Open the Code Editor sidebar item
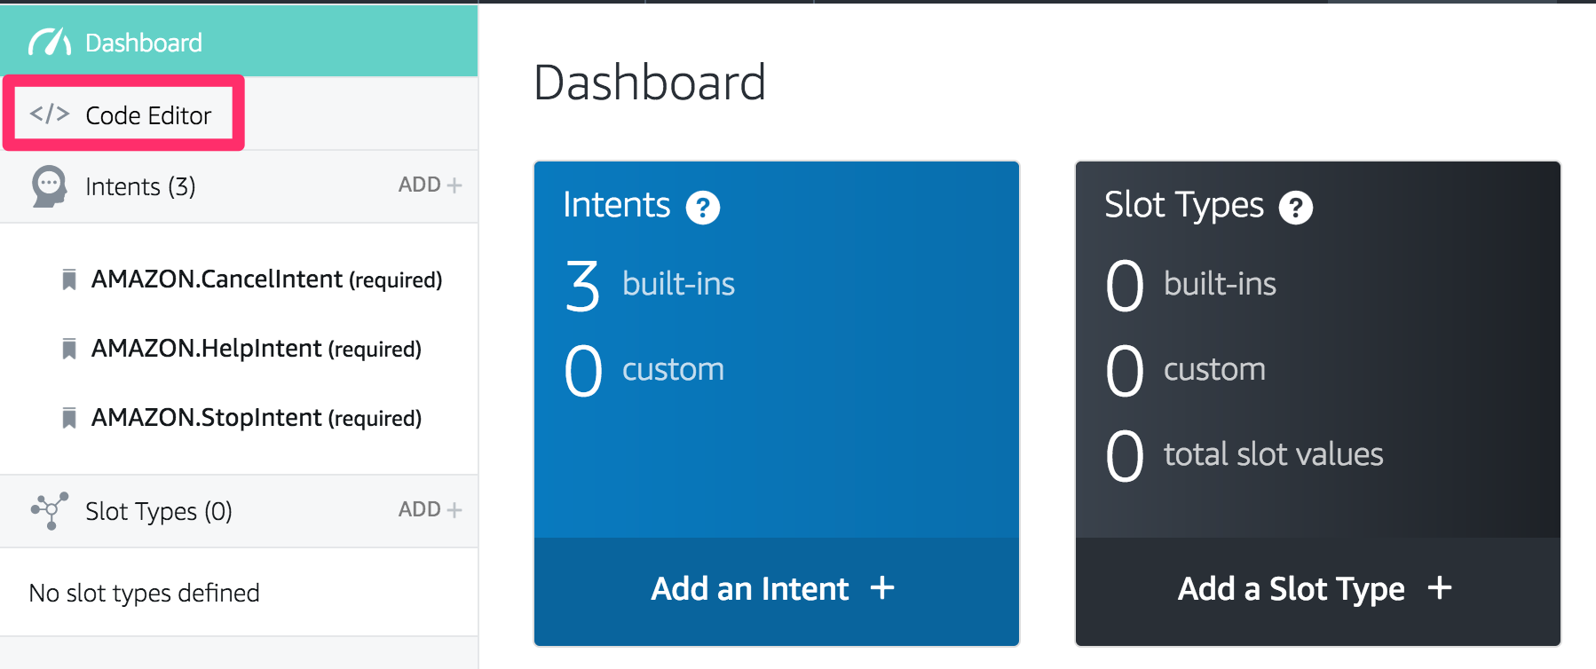This screenshot has height=669, width=1596. [x=147, y=115]
